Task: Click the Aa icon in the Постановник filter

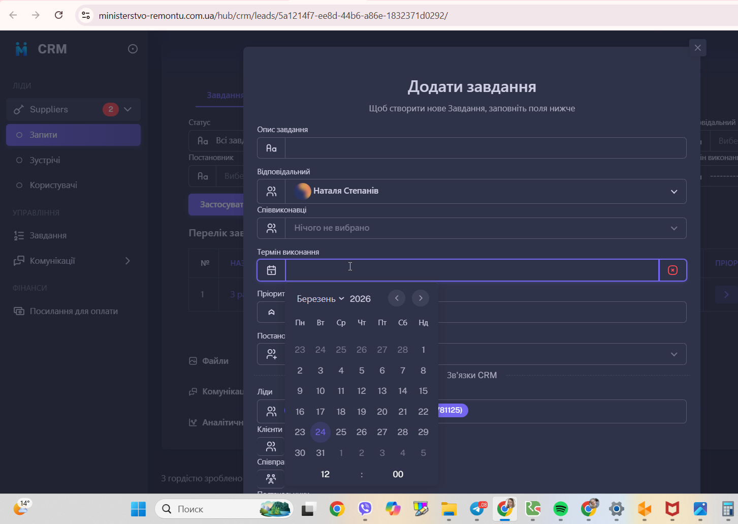Action: (203, 176)
